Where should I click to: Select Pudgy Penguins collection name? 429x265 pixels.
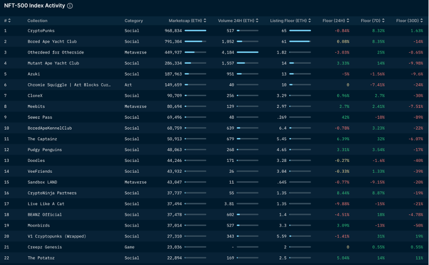click(x=44, y=150)
